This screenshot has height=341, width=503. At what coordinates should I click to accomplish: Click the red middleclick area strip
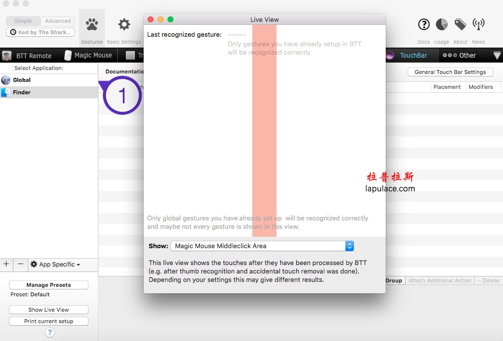click(264, 131)
